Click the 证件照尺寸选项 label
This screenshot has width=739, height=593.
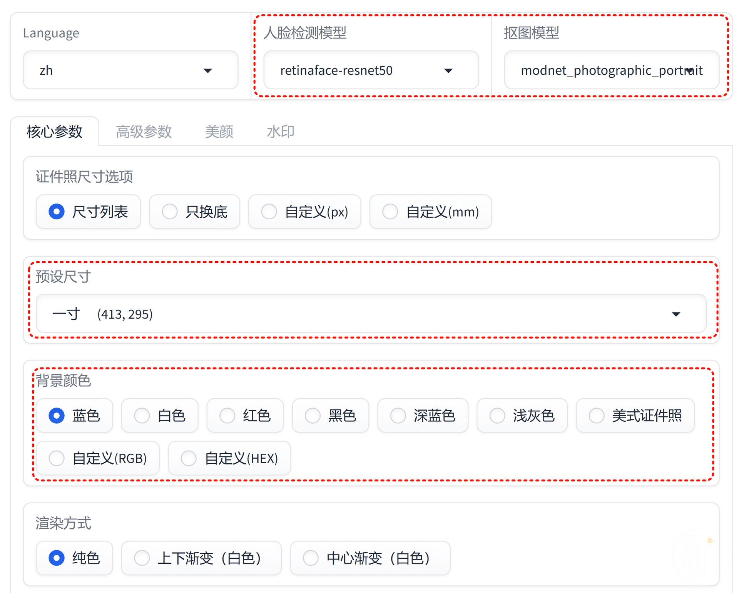coord(84,177)
